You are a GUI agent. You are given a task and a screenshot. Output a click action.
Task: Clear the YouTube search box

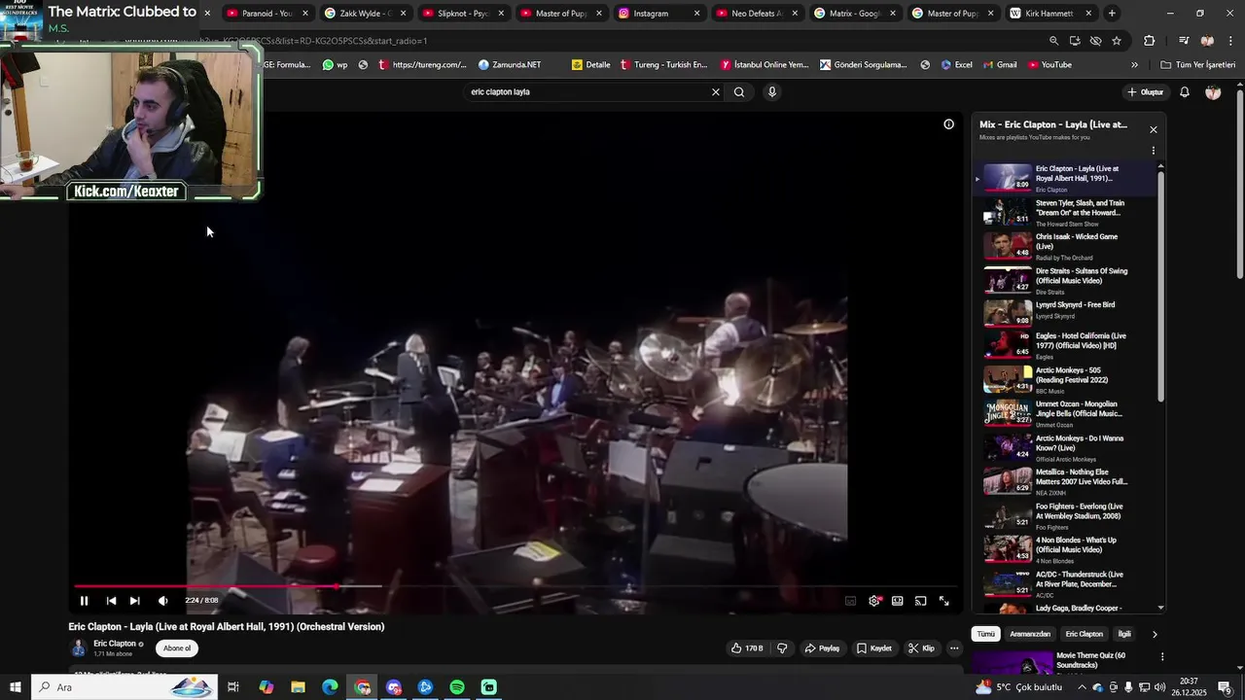tap(716, 92)
